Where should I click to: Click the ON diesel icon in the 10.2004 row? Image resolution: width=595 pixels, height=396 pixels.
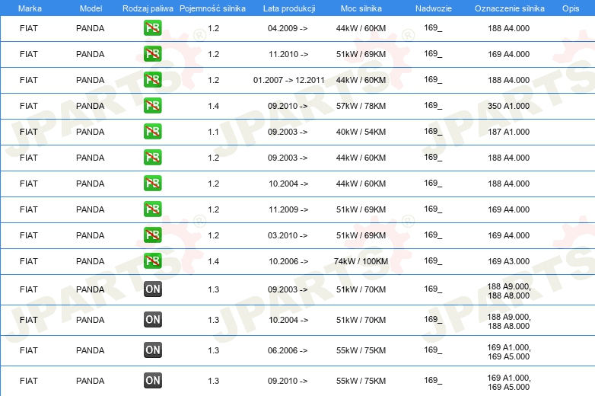[152, 319]
